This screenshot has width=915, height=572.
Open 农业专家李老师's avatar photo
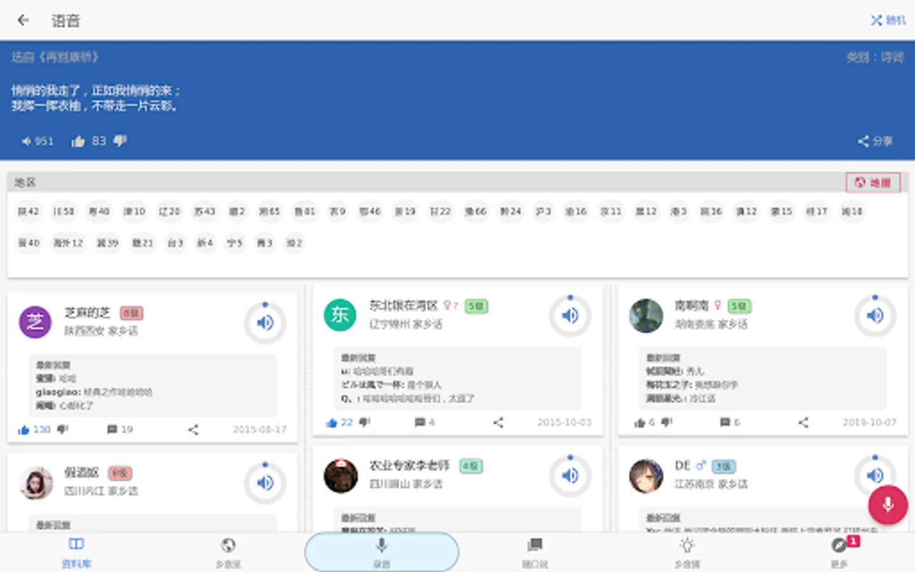coord(341,475)
